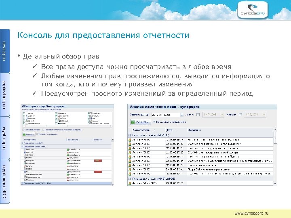Collapse second Пользователь group in rights overview

pos(22,147)
